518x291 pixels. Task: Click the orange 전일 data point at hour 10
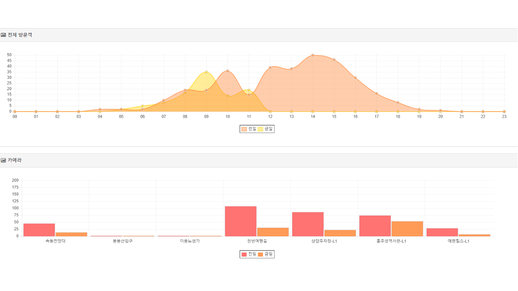point(227,71)
